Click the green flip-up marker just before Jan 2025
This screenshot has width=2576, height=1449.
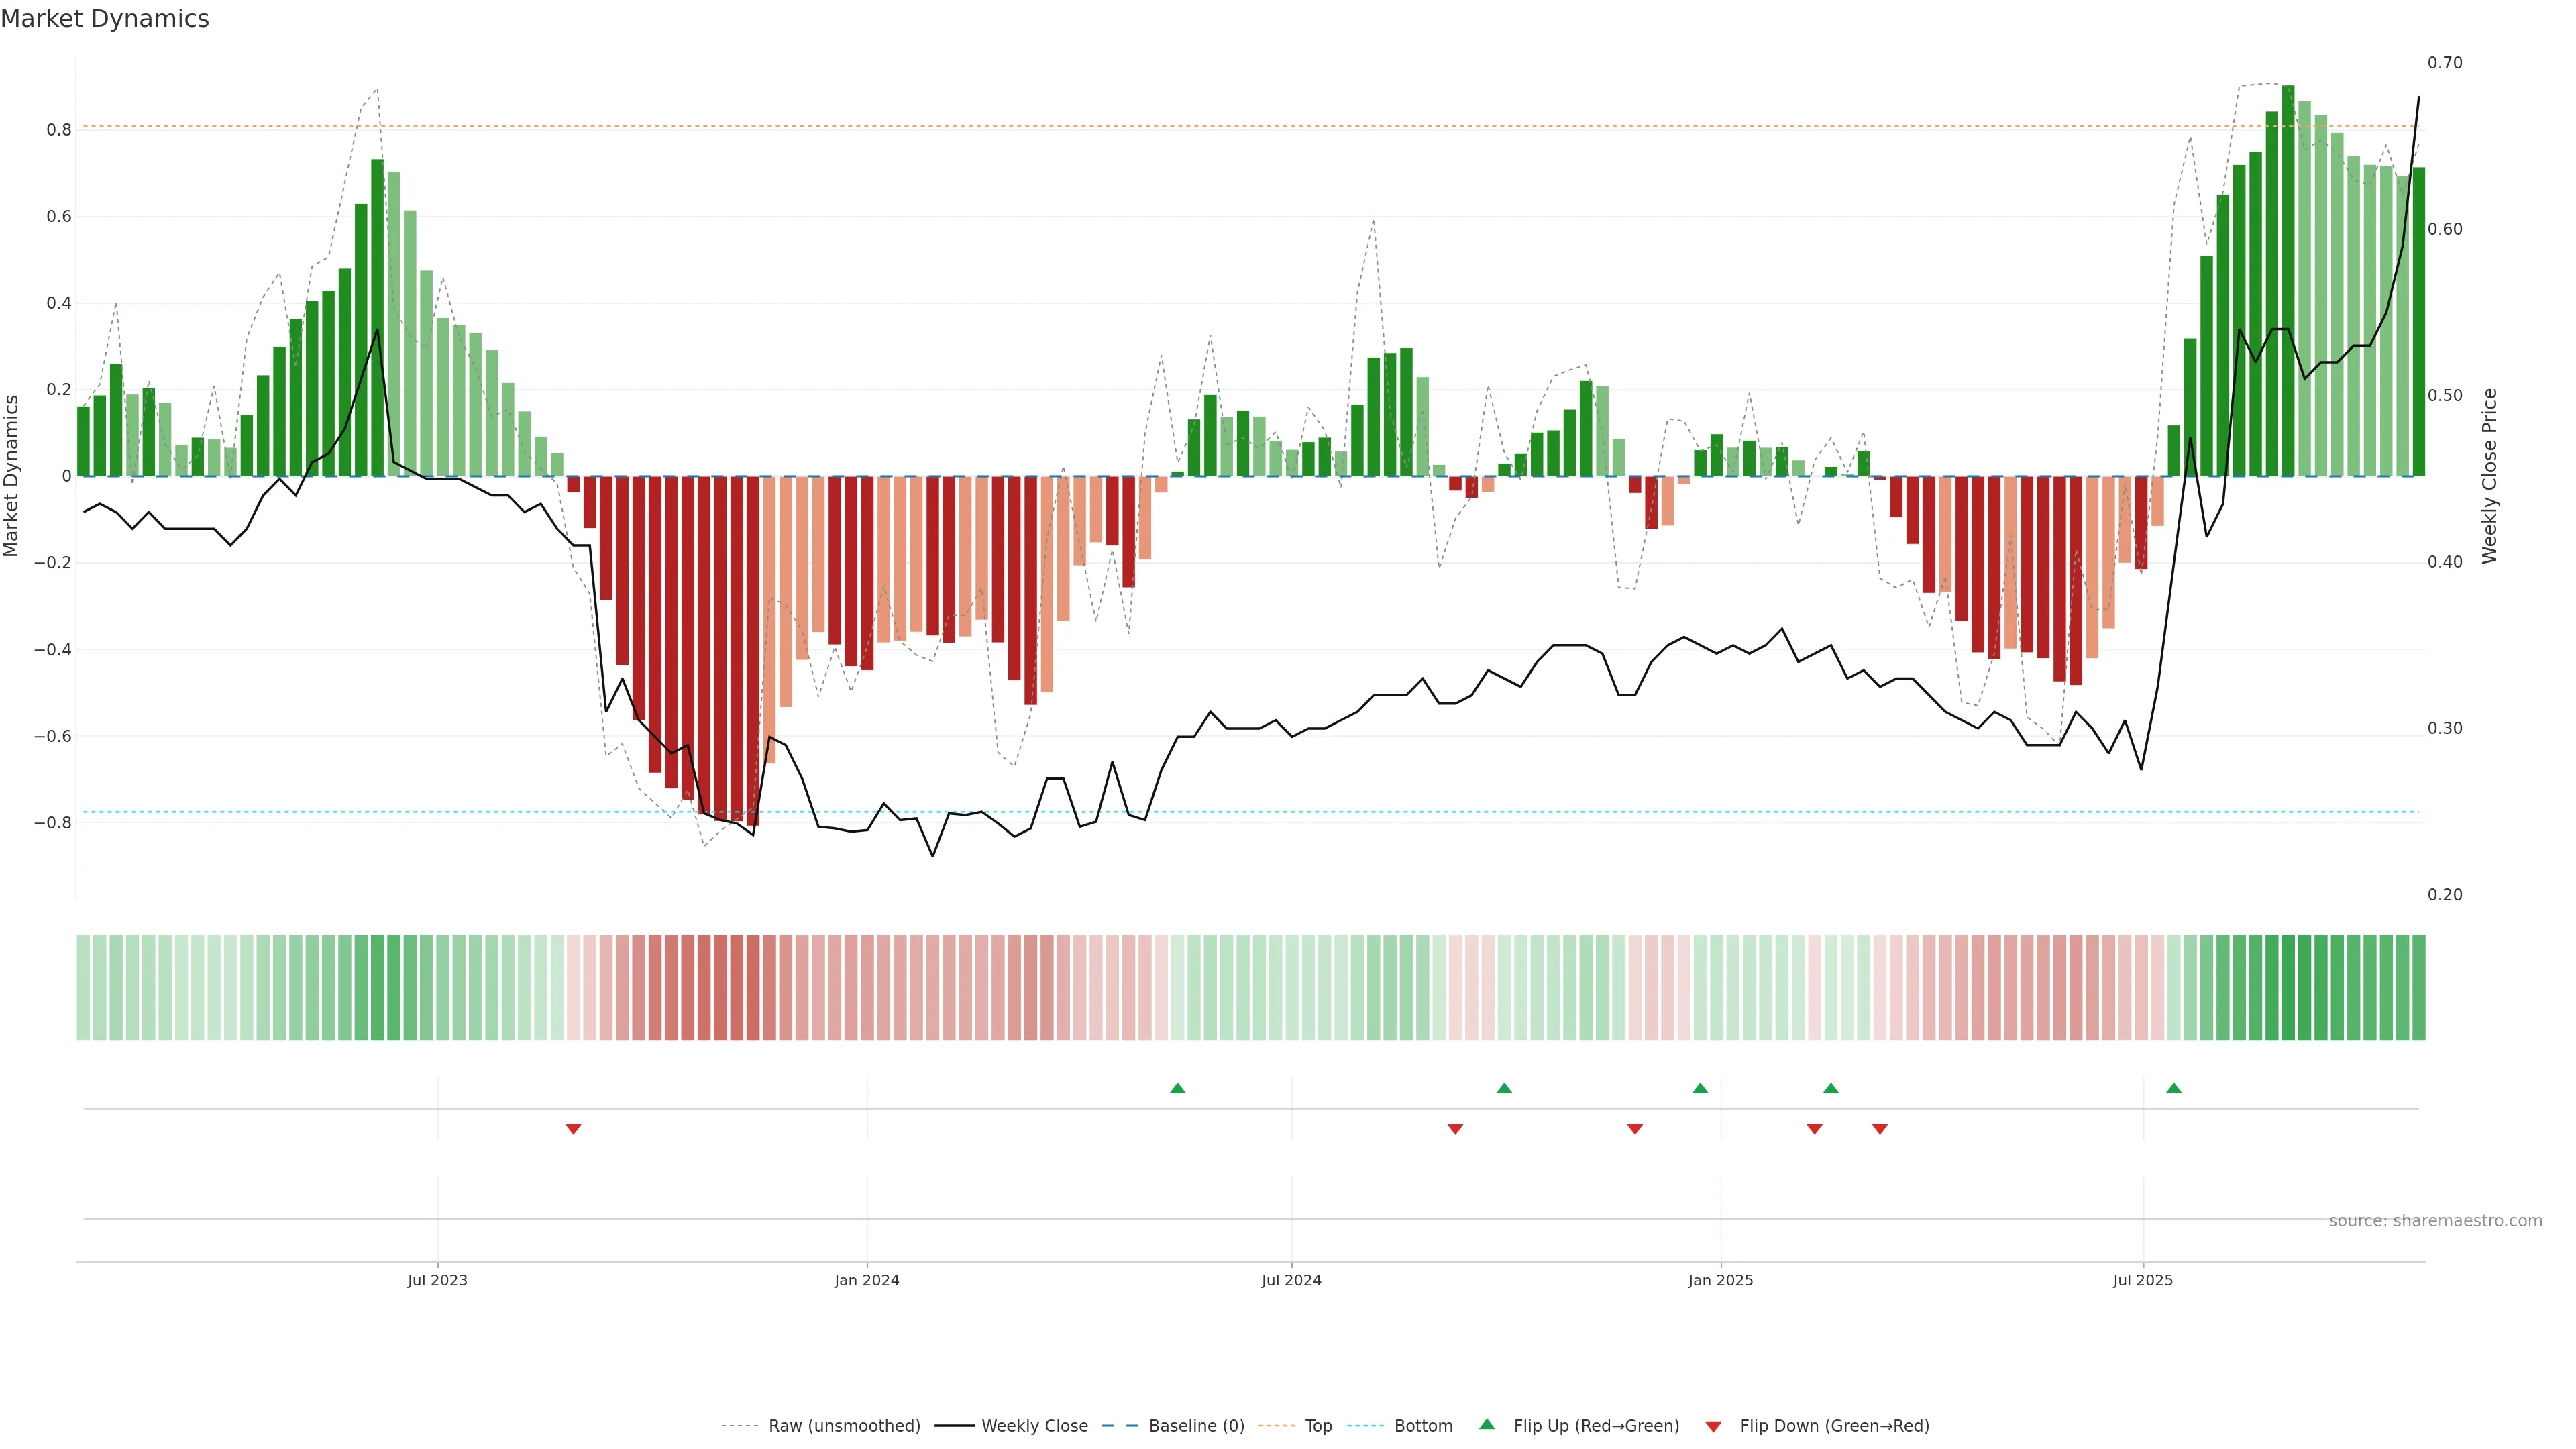1700,1088
